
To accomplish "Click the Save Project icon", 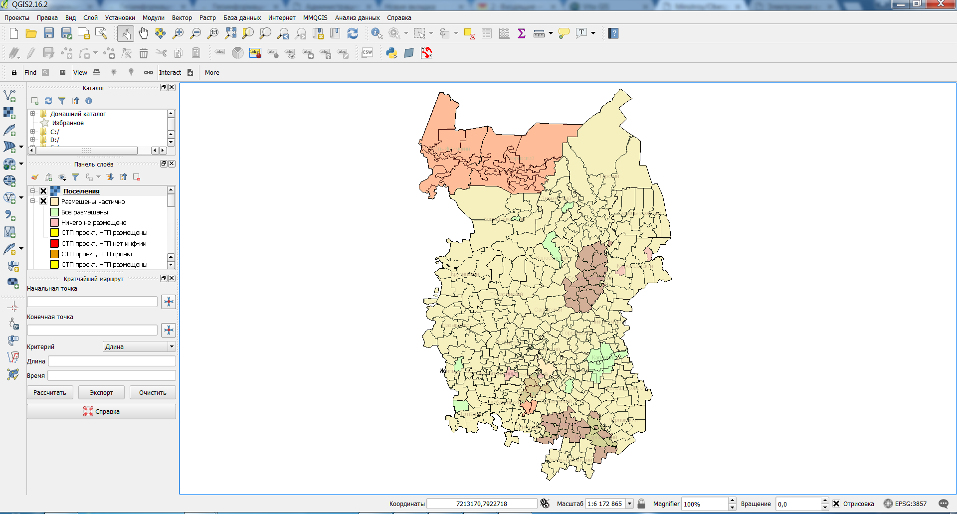I will coord(49,33).
